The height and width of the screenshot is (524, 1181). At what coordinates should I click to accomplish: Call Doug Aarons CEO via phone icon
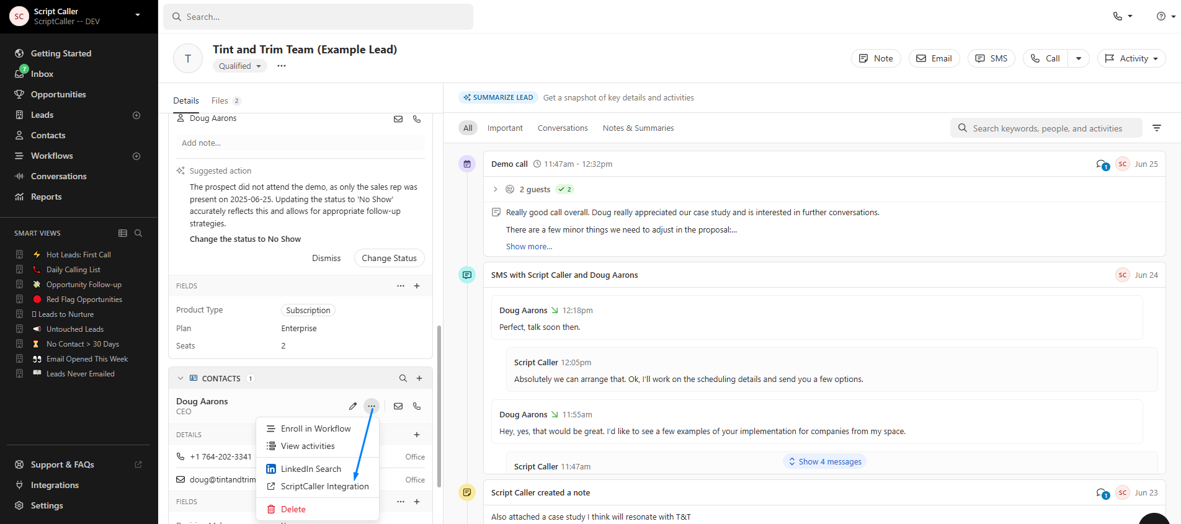pos(417,406)
